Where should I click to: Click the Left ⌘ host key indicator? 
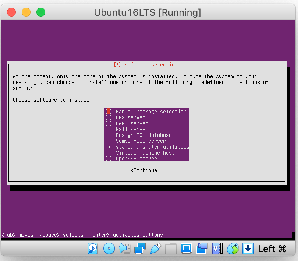[x=272, y=249]
